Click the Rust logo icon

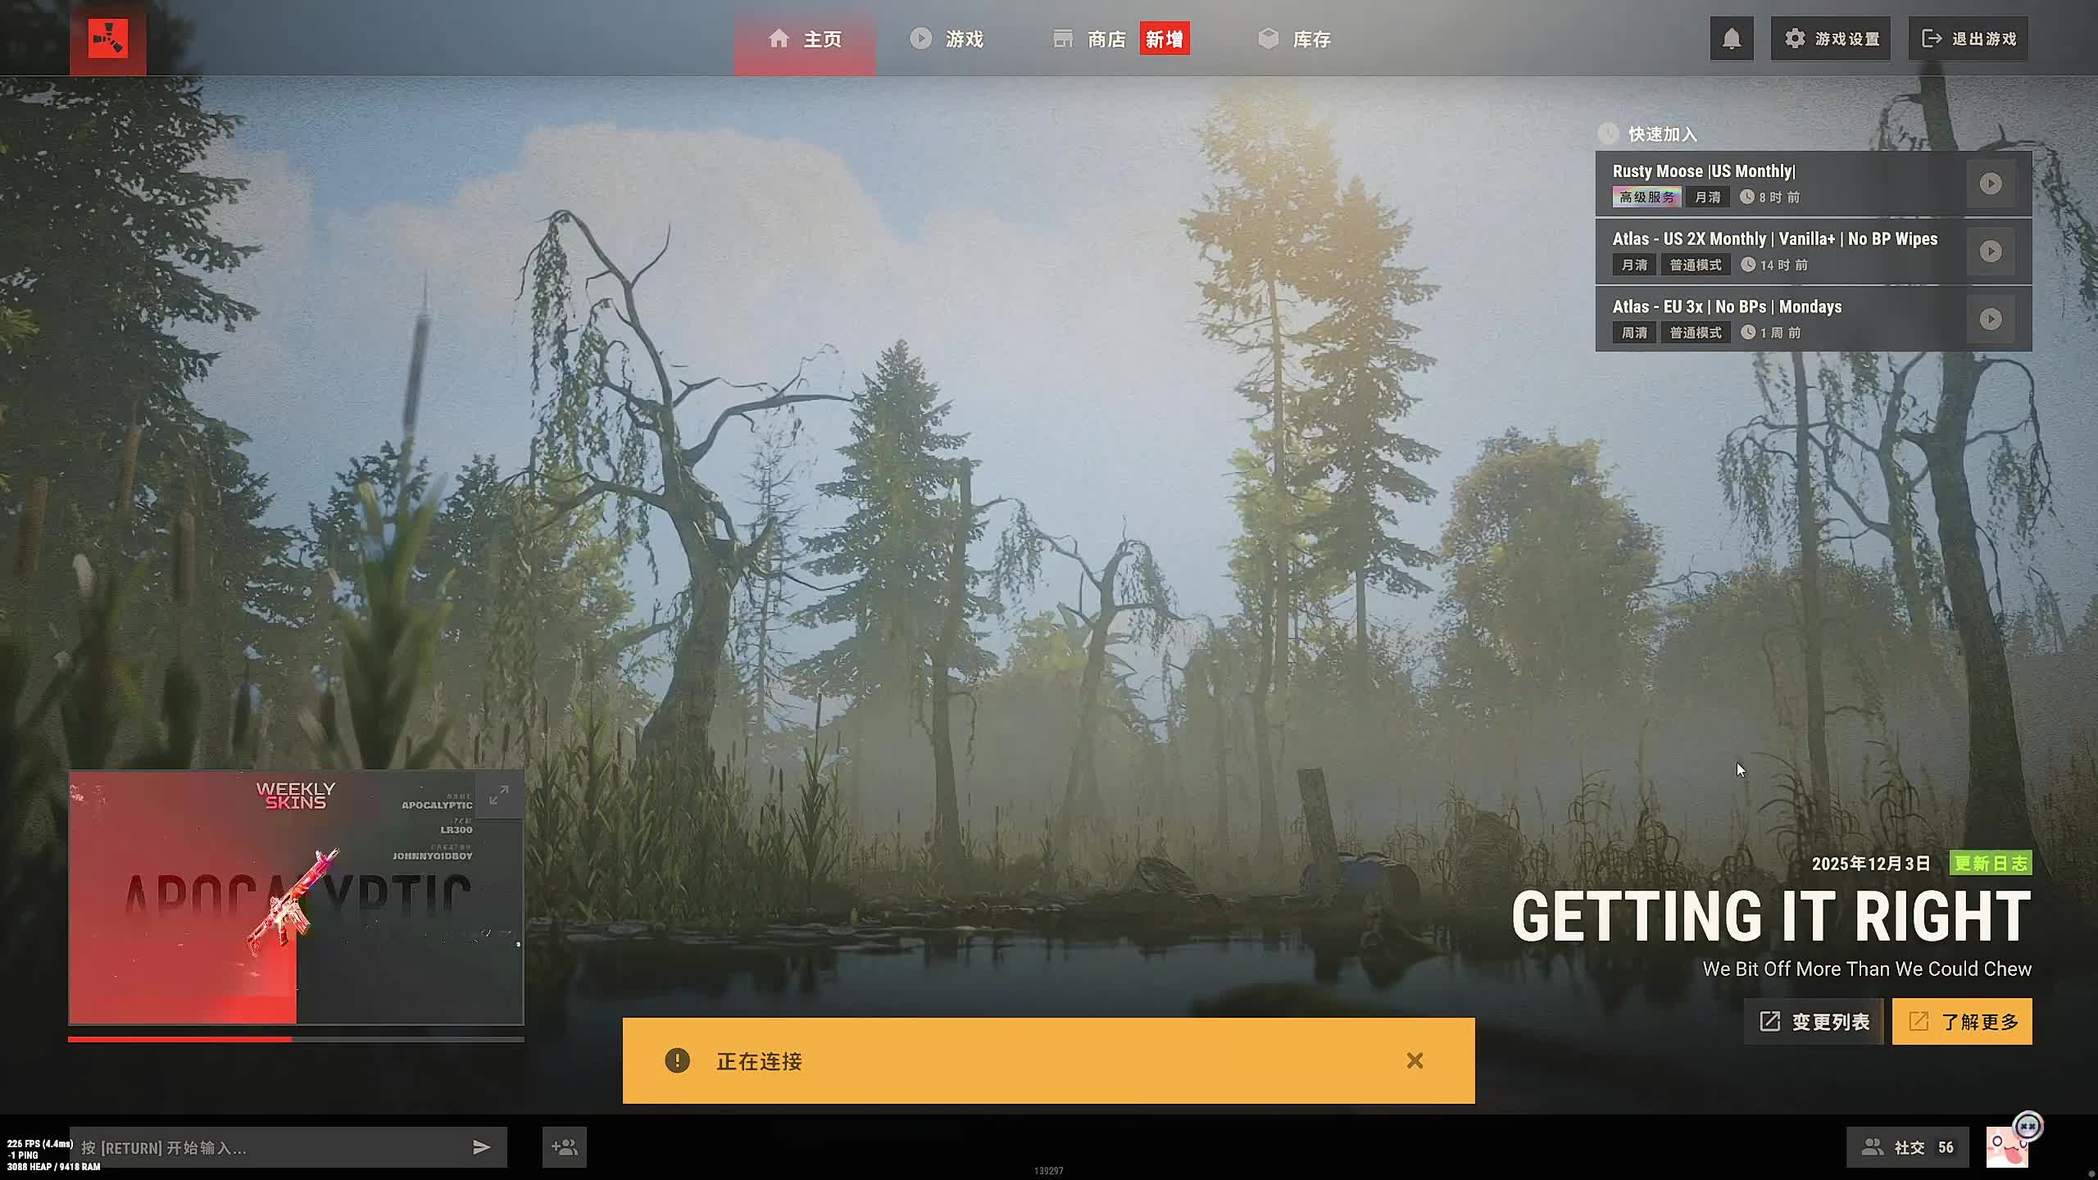click(108, 39)
